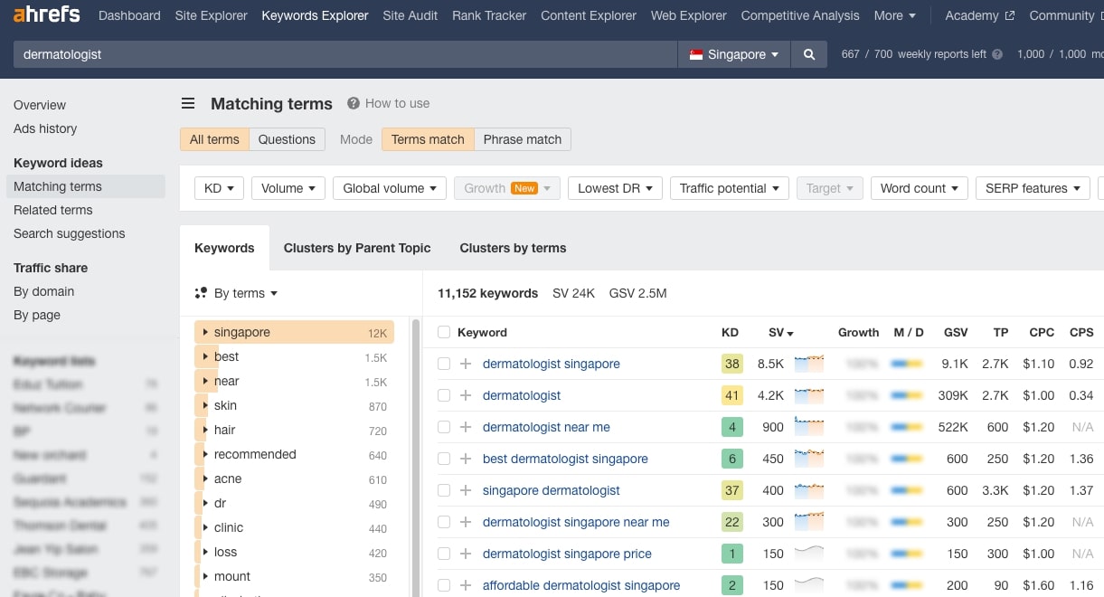
Task: Add 'dermatologist singapore' with plus icon
Action: tap(466, 364)
